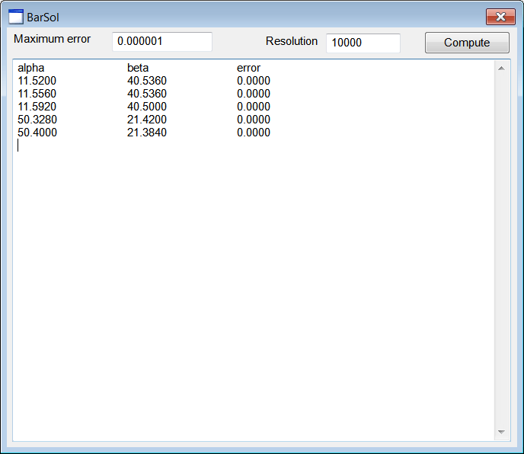Select alpha value 11.5560
Viewport: 524px width, 454px height.
[x=37, y=94]
